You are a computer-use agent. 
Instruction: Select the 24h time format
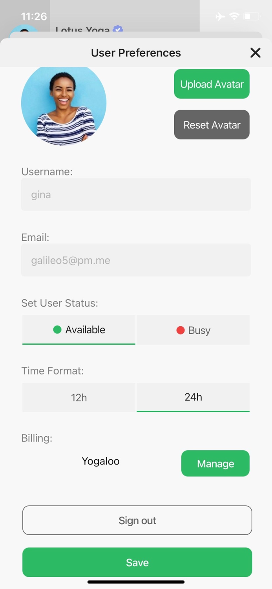(x=193, y=397)
